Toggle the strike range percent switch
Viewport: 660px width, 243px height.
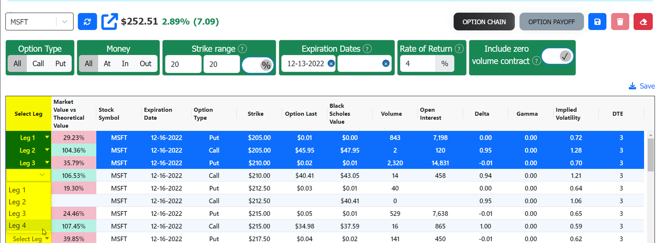(258, 65)
